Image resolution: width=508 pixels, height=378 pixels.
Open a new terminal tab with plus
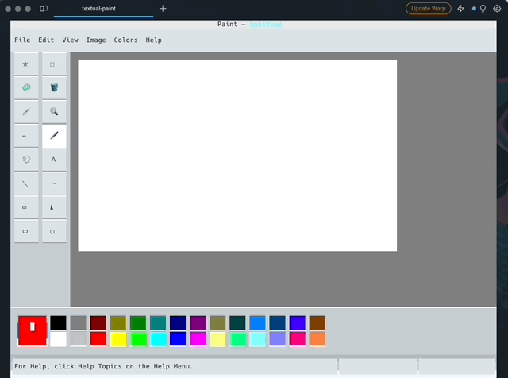(x=163, y=8)
